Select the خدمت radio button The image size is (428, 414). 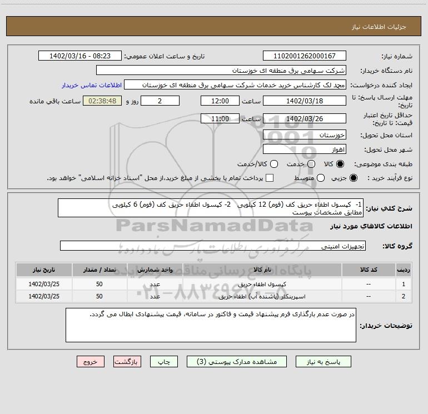click(311, 164)
